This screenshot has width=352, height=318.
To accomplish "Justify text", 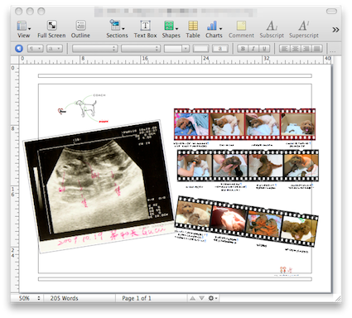I will 317,49.
